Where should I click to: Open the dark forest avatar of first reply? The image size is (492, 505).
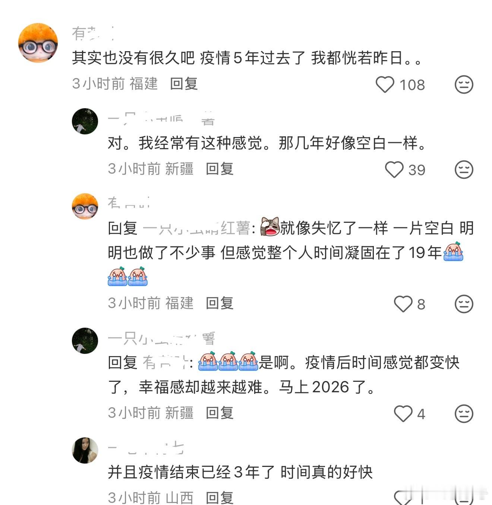pyautogui.click(x=85, y=121)
